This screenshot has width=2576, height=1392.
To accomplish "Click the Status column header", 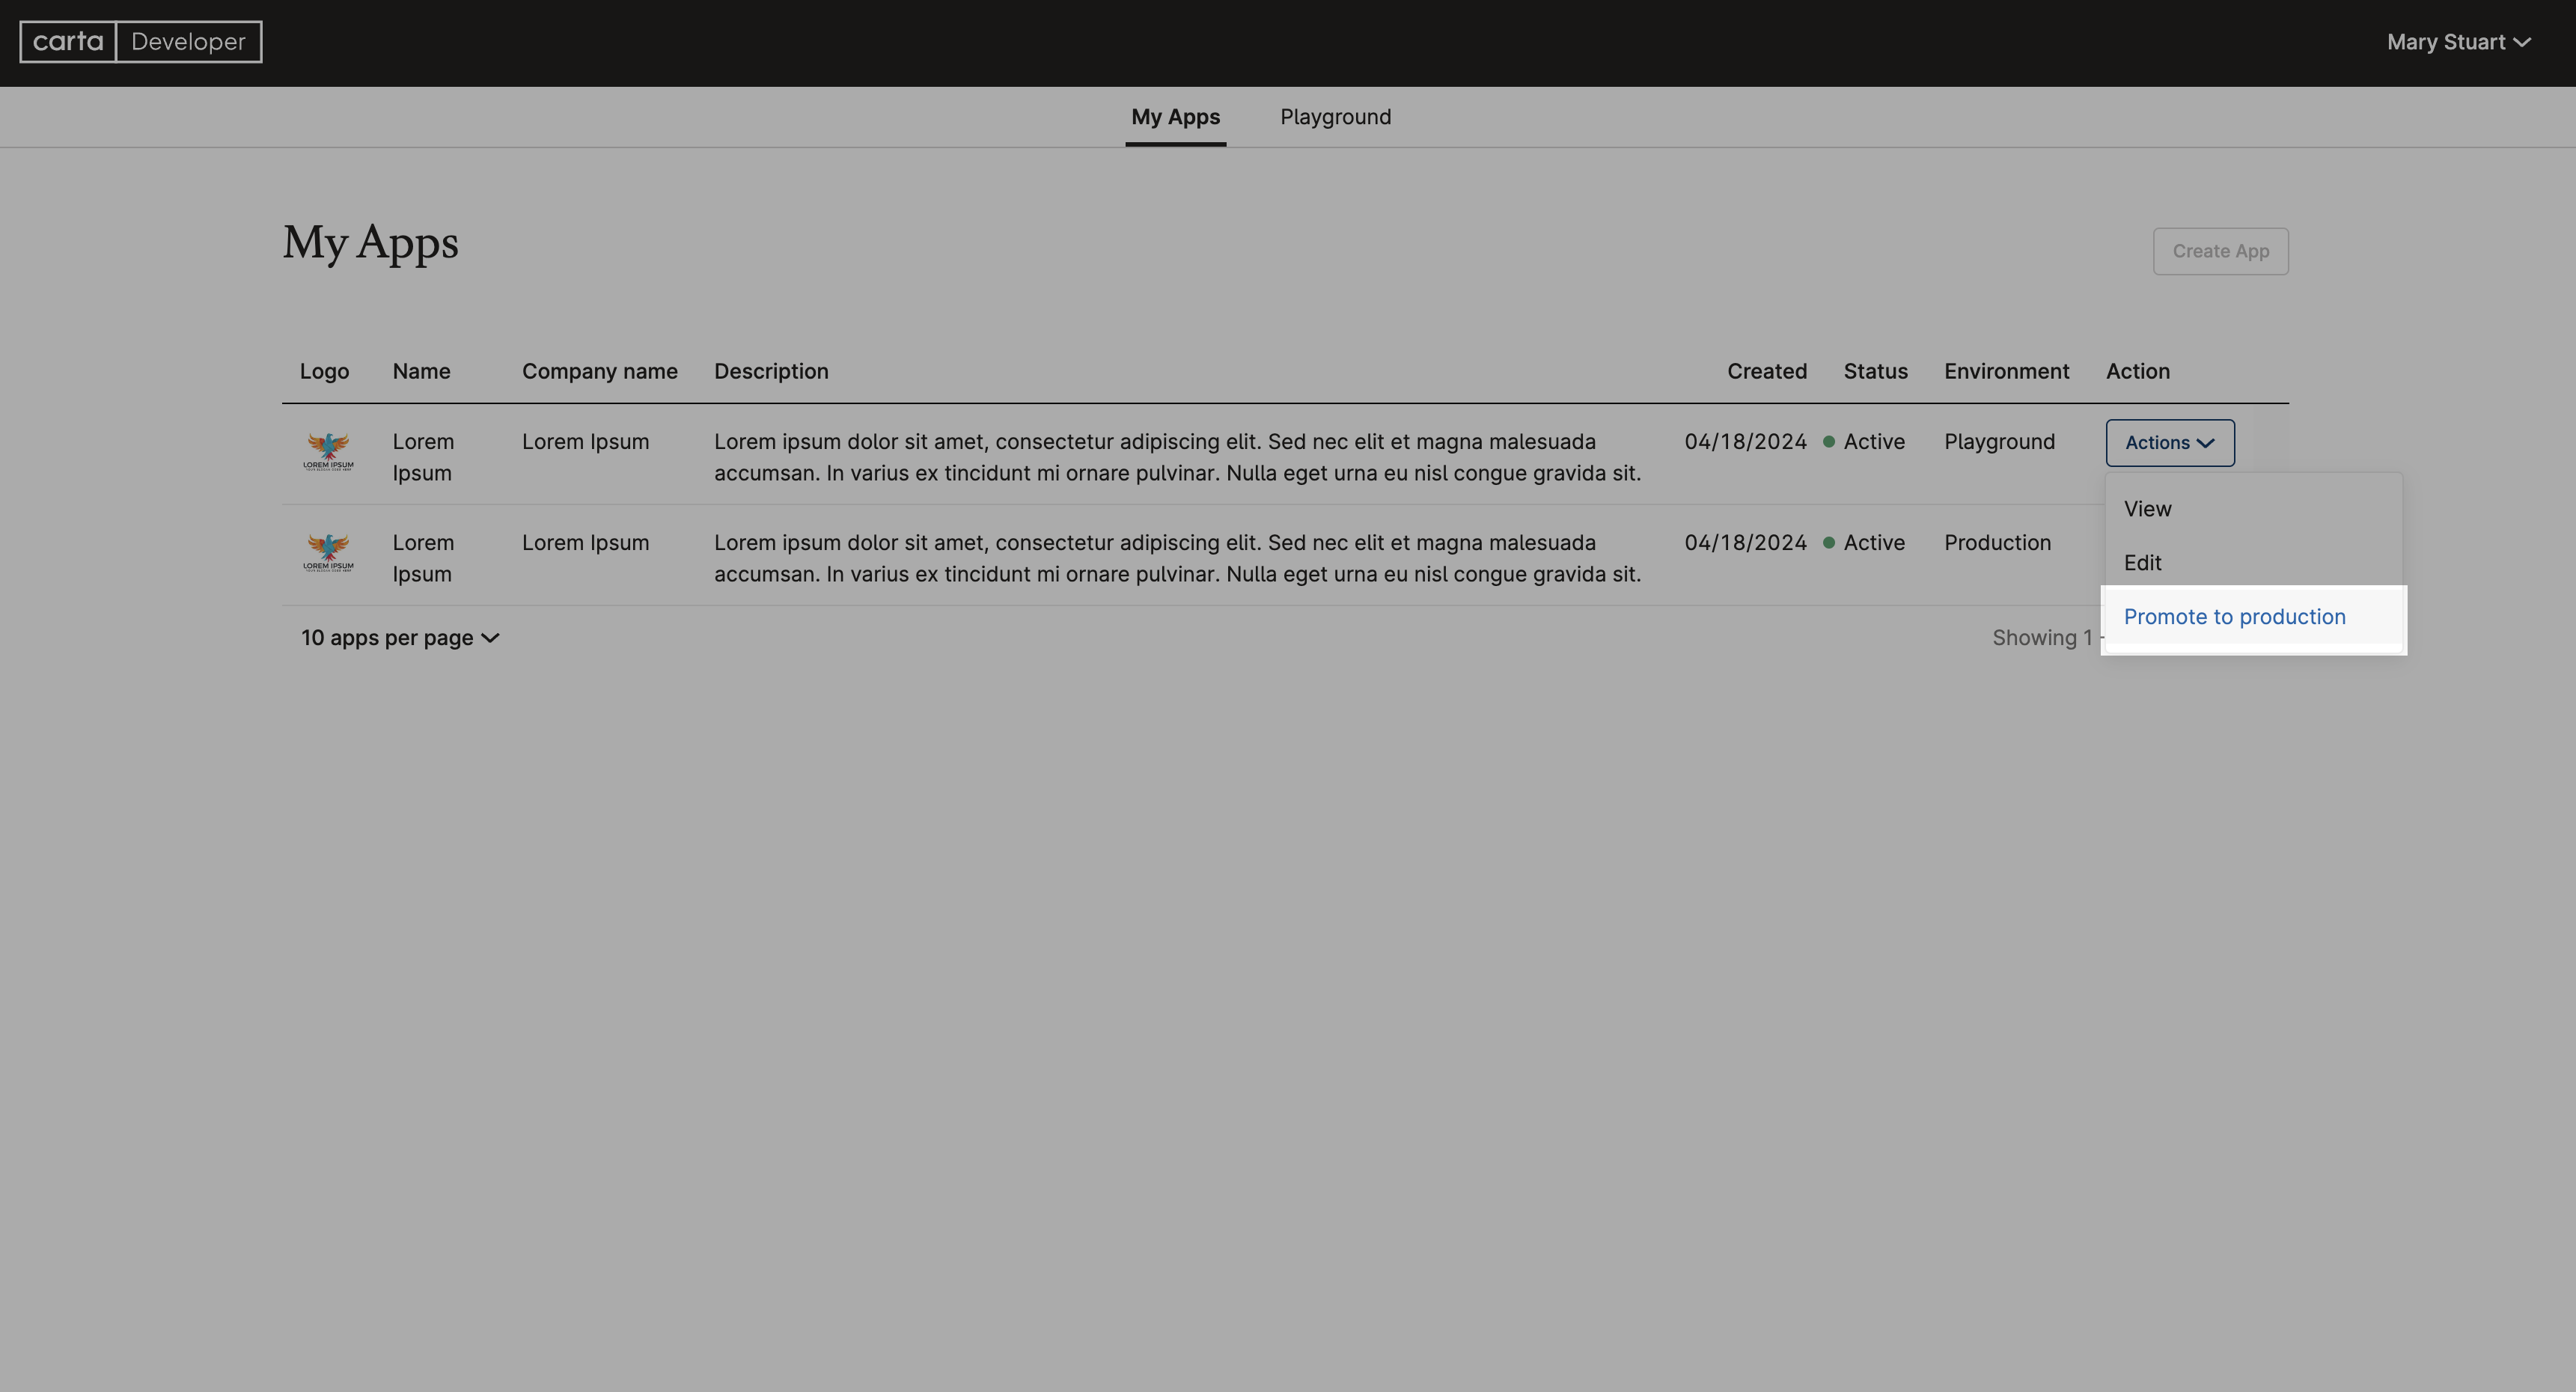I will 1875,371.
